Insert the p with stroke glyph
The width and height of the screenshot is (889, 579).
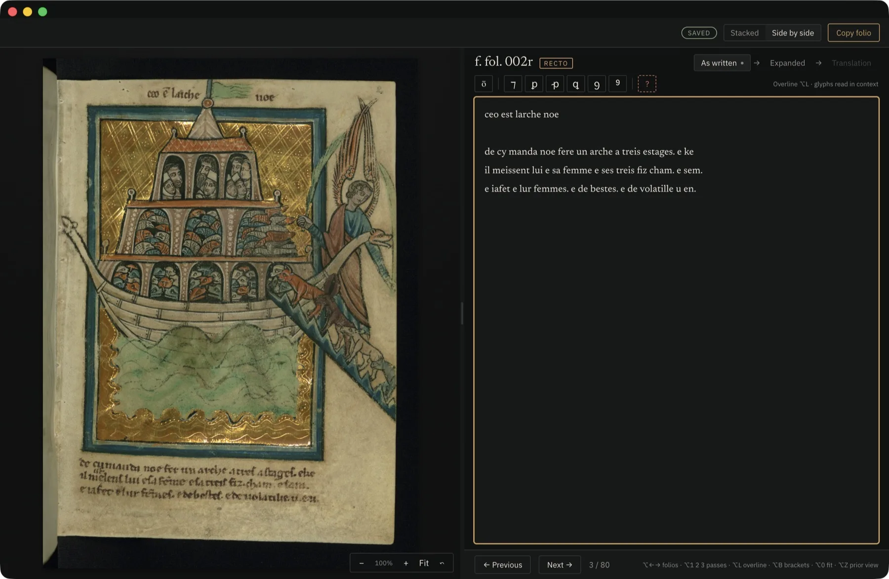[534, 84]
